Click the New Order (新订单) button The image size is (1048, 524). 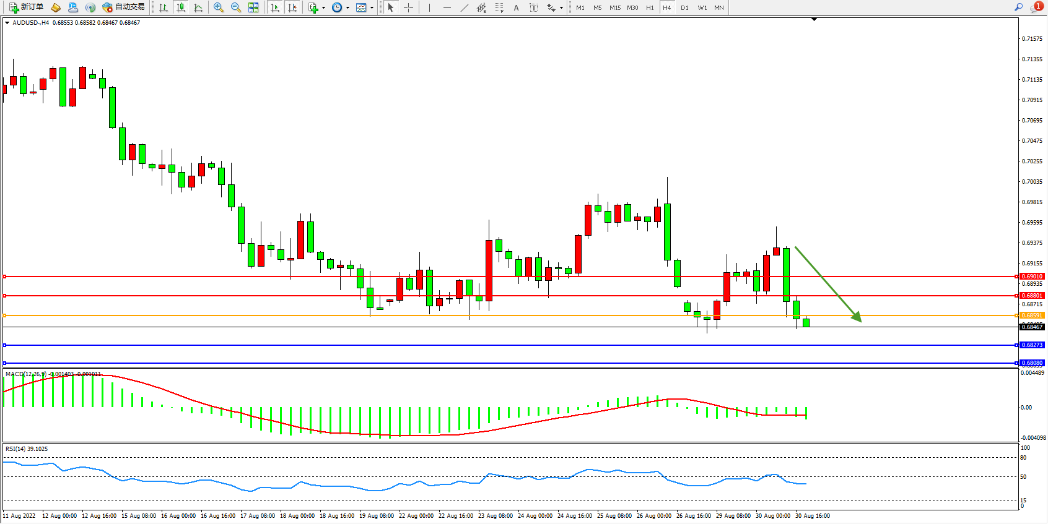point(26,7)
